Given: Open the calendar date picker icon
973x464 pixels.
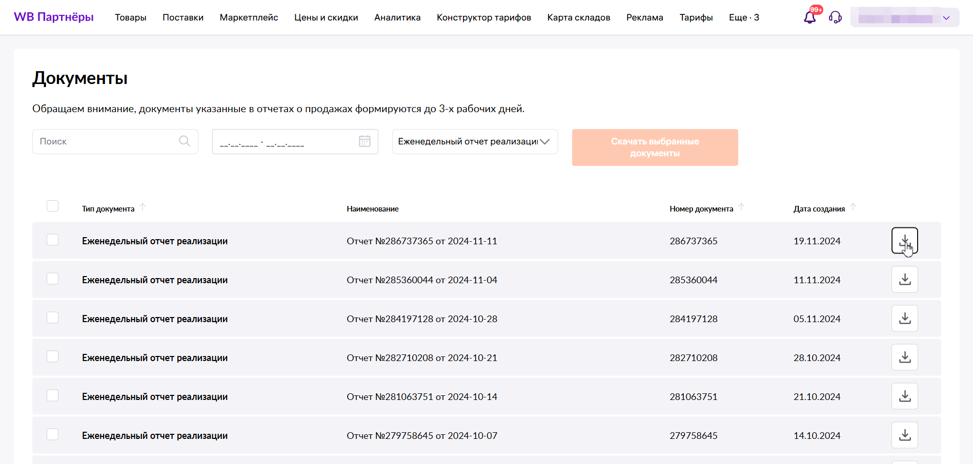Looking at the screenshot, I should point(364,141).
